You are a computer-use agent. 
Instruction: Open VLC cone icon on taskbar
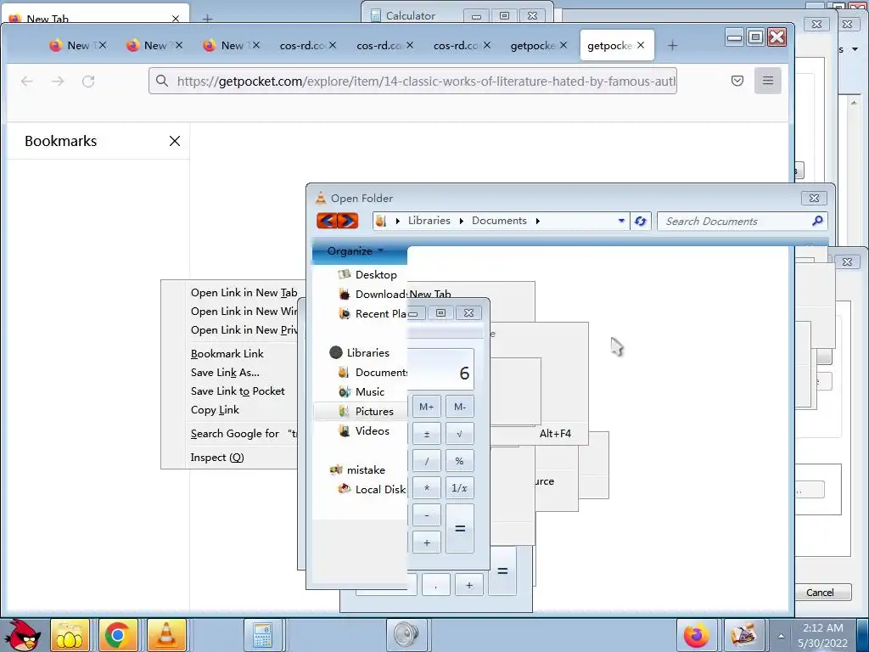[x=165, y=635]
